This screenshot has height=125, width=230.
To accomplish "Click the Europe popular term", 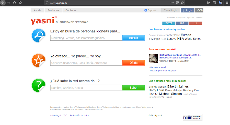I will (x=186, y=35).
